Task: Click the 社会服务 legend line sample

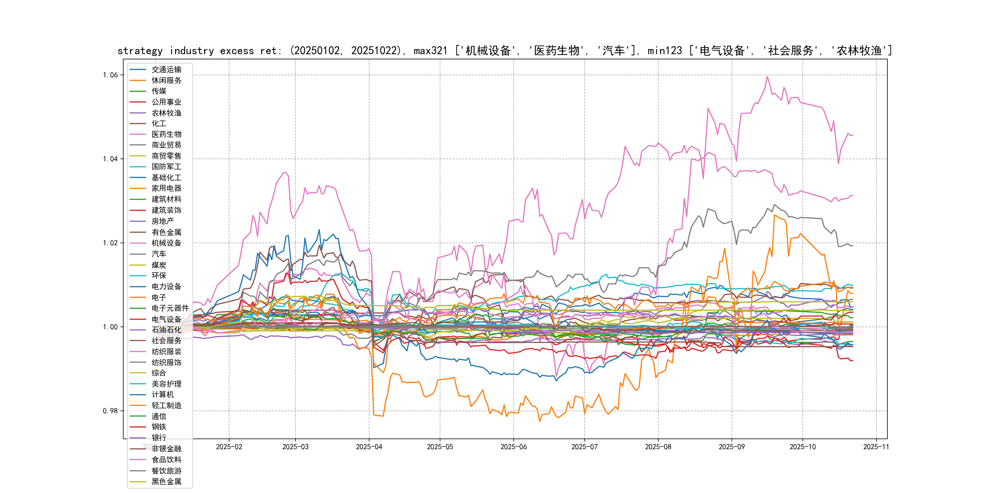Action: (138, 341)
